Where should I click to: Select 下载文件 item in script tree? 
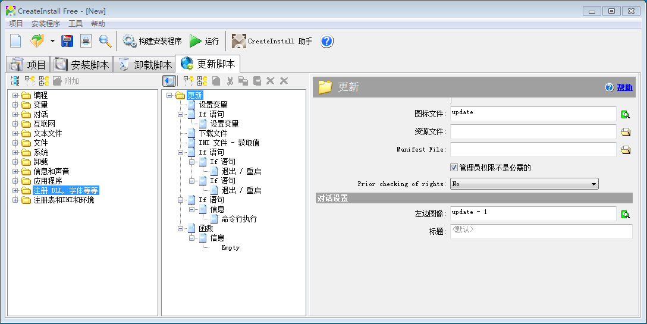tap(213, 133)
